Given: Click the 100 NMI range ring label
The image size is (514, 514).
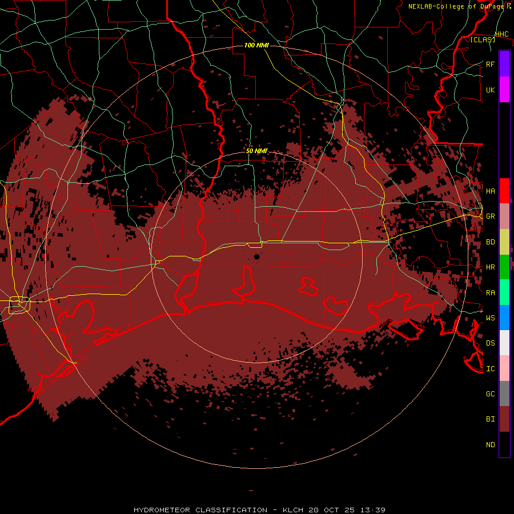Looking at the screenshot, I should pos(256,45).
